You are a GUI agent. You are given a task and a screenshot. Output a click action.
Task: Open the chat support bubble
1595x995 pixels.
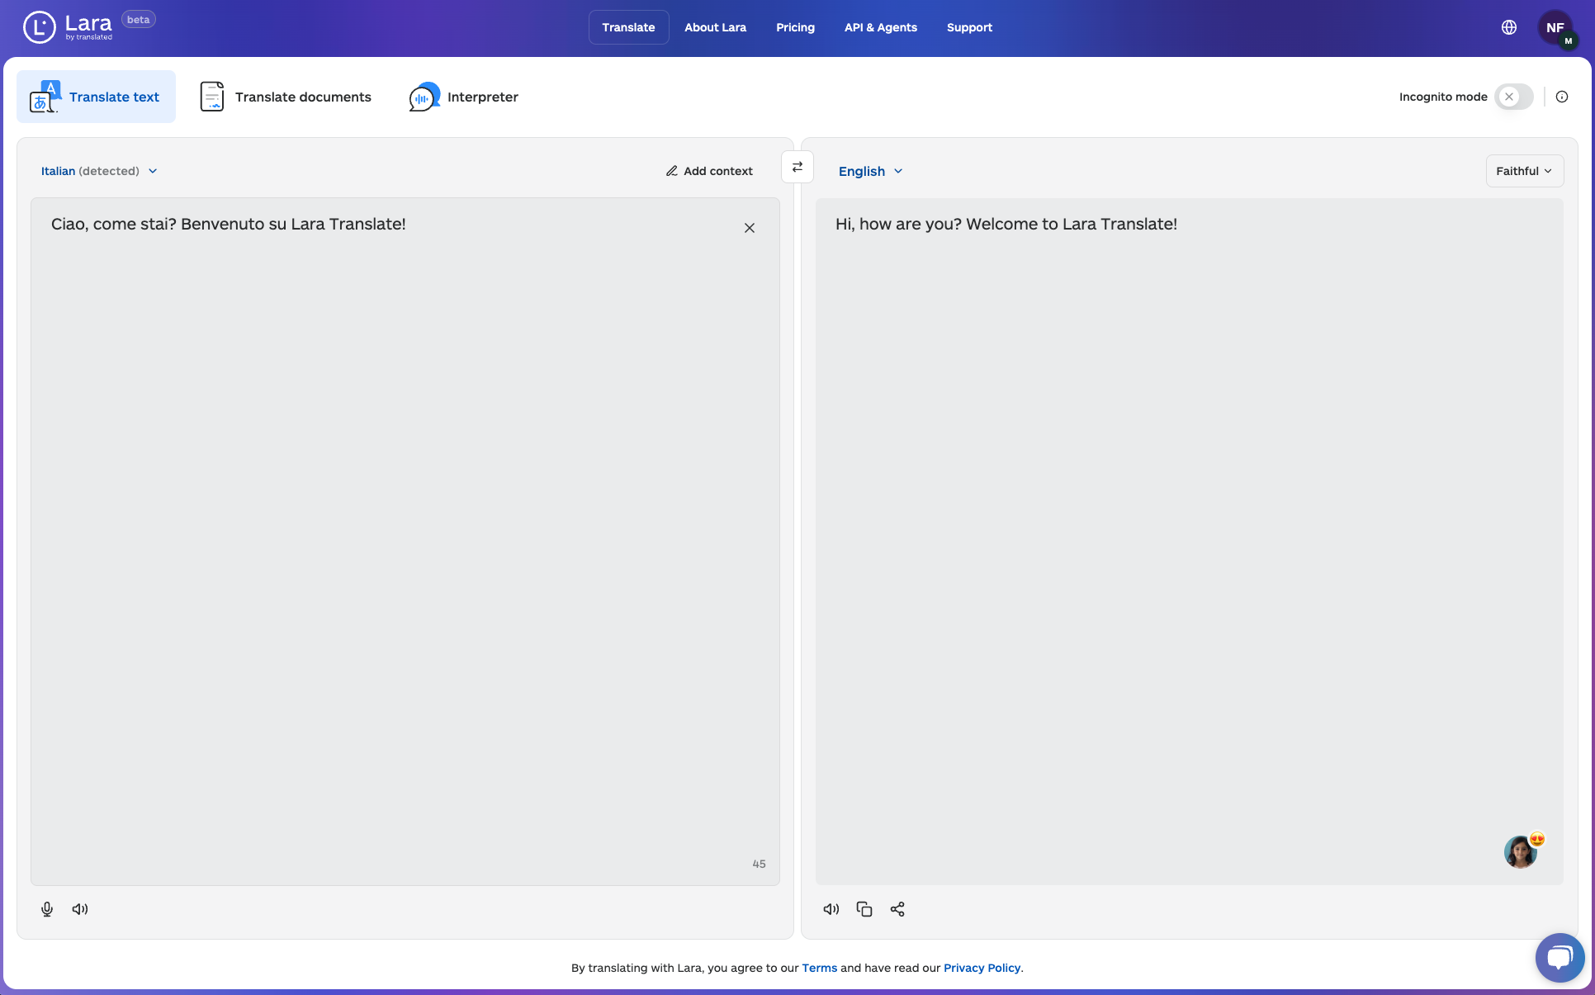tap(1560, 957)
